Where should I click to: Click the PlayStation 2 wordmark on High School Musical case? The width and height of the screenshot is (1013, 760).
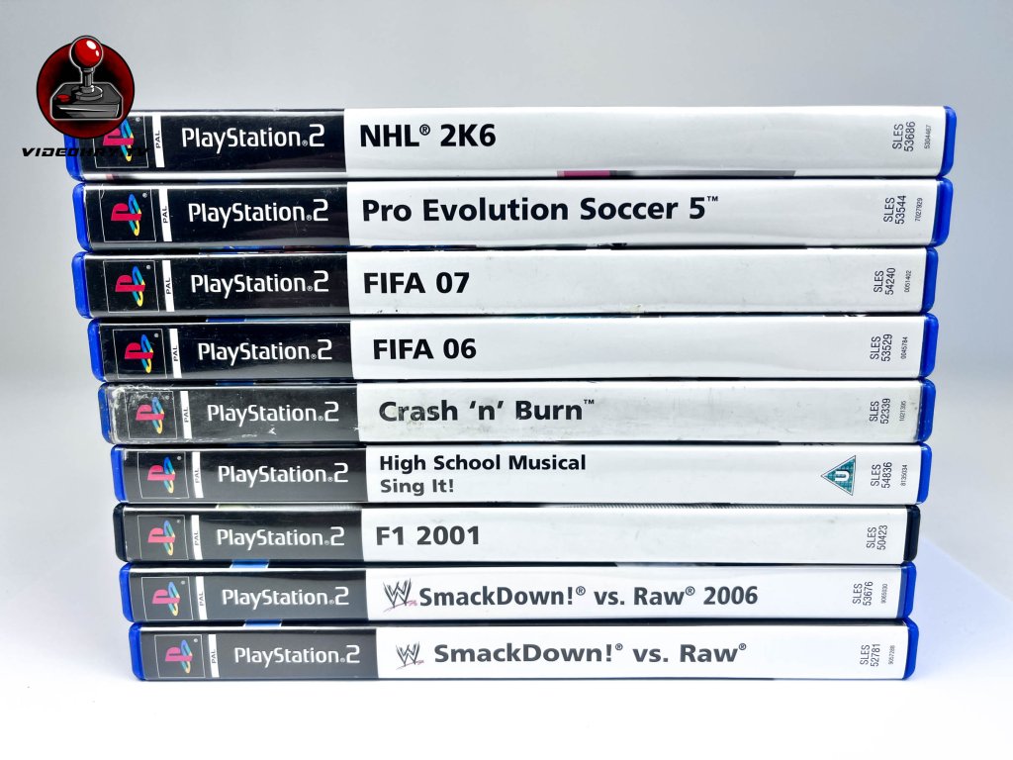pos(283,474)
